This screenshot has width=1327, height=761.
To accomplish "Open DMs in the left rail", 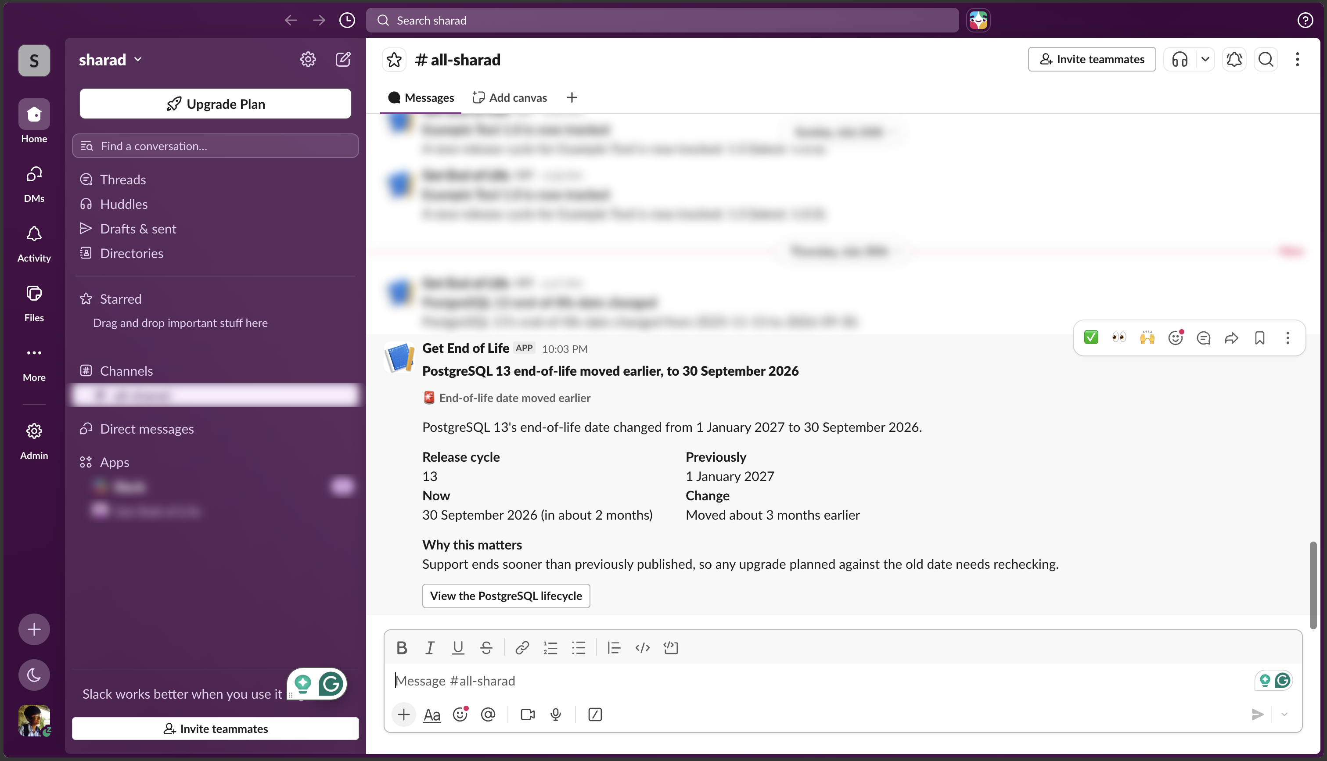I will coord(34,184).
